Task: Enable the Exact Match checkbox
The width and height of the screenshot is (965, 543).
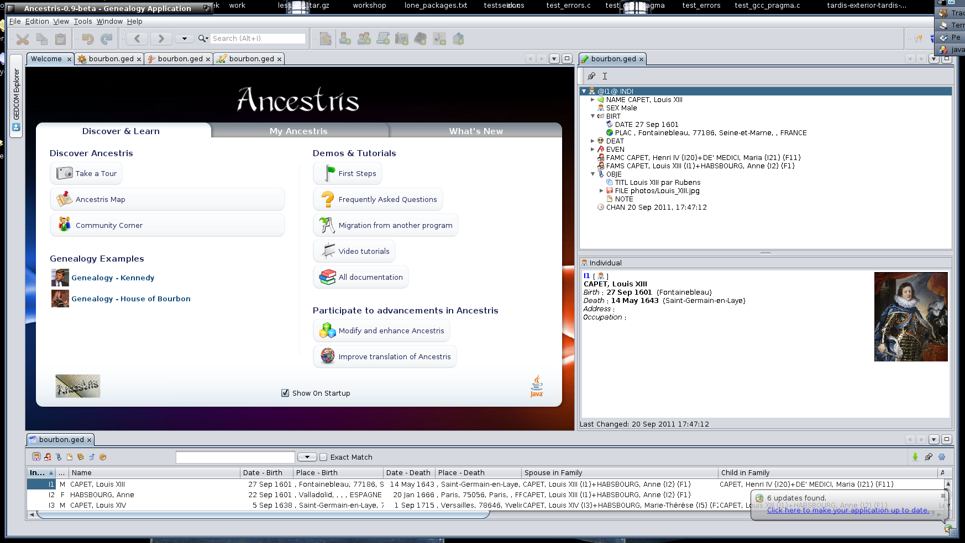Action: (323, 457)
